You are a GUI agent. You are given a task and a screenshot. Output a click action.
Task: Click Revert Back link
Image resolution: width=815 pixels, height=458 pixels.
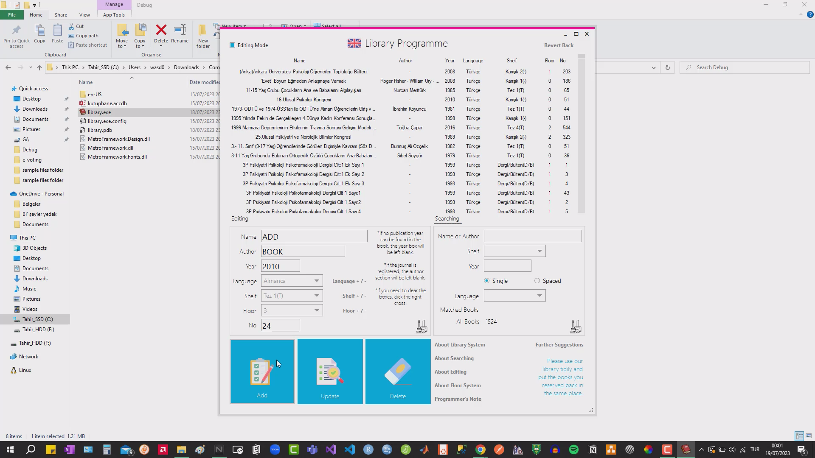559,45
